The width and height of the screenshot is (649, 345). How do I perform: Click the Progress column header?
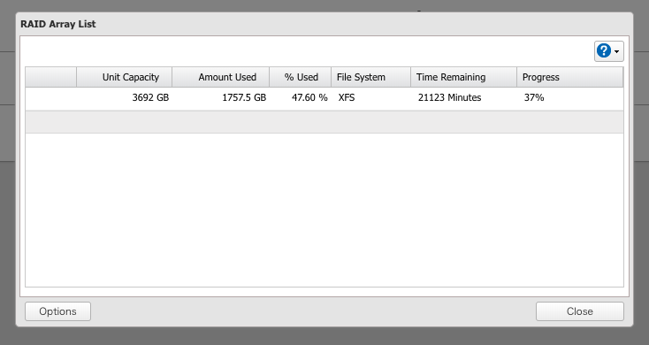(x=569, y=77)
